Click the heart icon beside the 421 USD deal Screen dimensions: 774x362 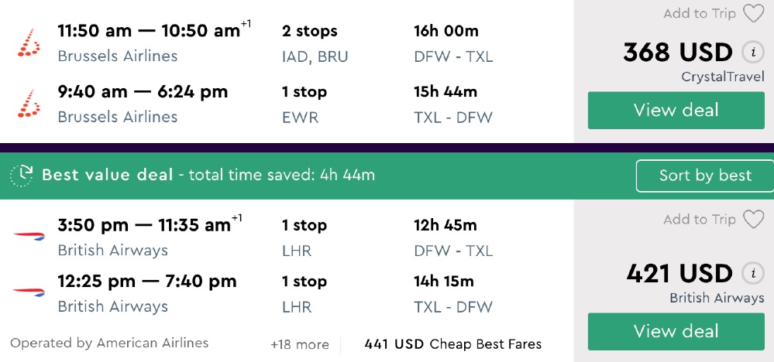pos(753,220)
